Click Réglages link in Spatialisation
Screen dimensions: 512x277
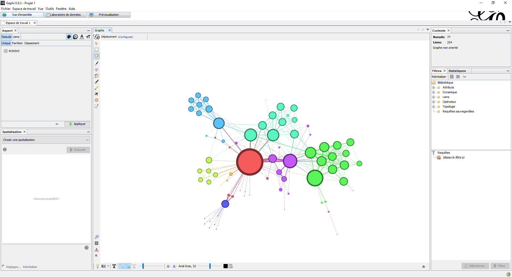pyautogui.click(x=13, y=267)
